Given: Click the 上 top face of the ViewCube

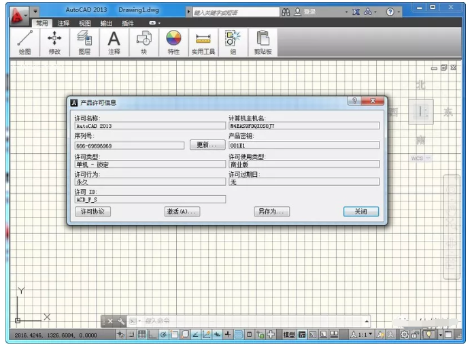Looking at the screenshot, I should pos(421,112).
